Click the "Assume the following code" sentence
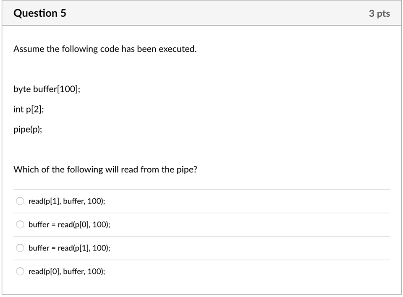This screenshot has height=297, width=403. click(x=105, y=49)
